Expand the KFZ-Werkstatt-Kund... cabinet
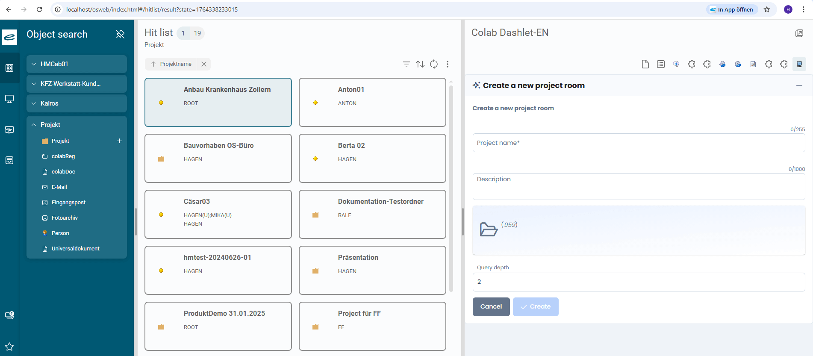The height and width of the screenshot is (356, 813). (77, 84)
